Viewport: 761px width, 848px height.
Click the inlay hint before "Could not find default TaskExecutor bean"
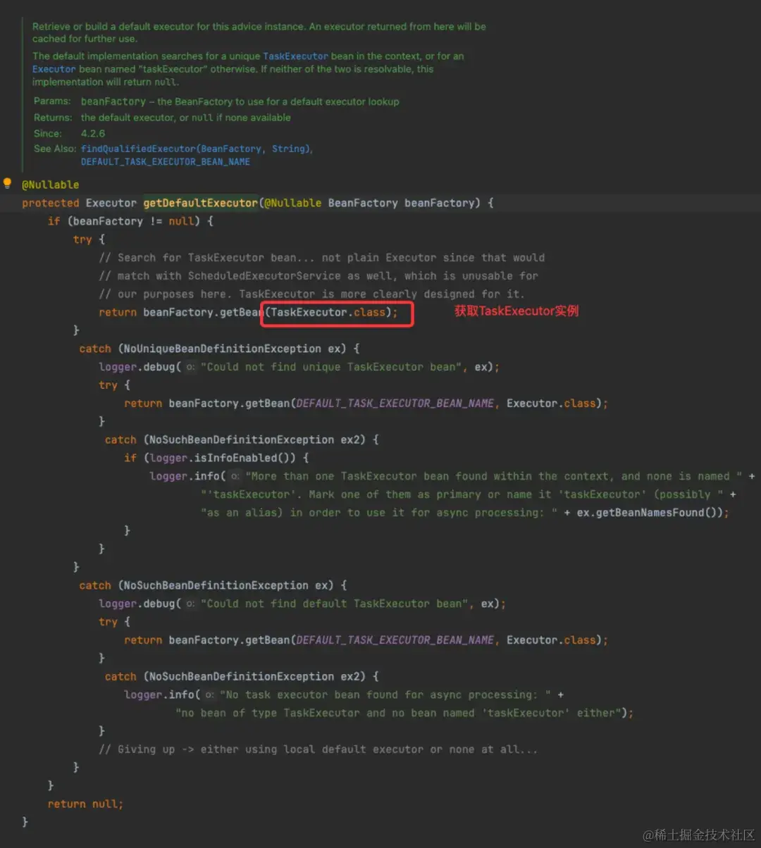point(190,604)
